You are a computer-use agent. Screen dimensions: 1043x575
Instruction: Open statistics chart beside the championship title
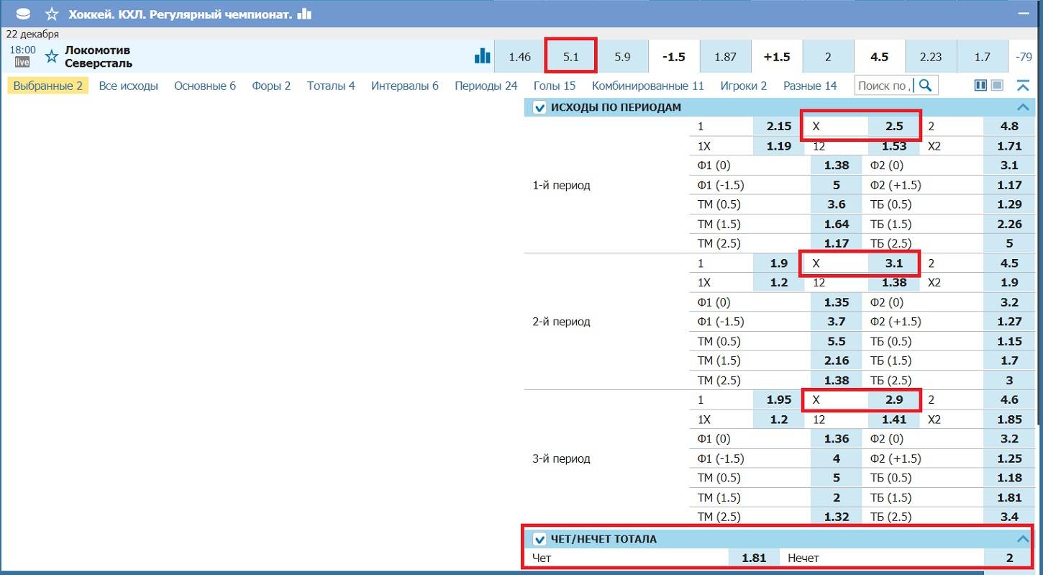click(x=304, y=14)
